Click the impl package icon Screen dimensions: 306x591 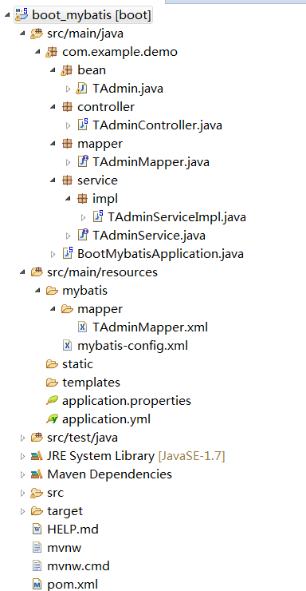(82, 199)
